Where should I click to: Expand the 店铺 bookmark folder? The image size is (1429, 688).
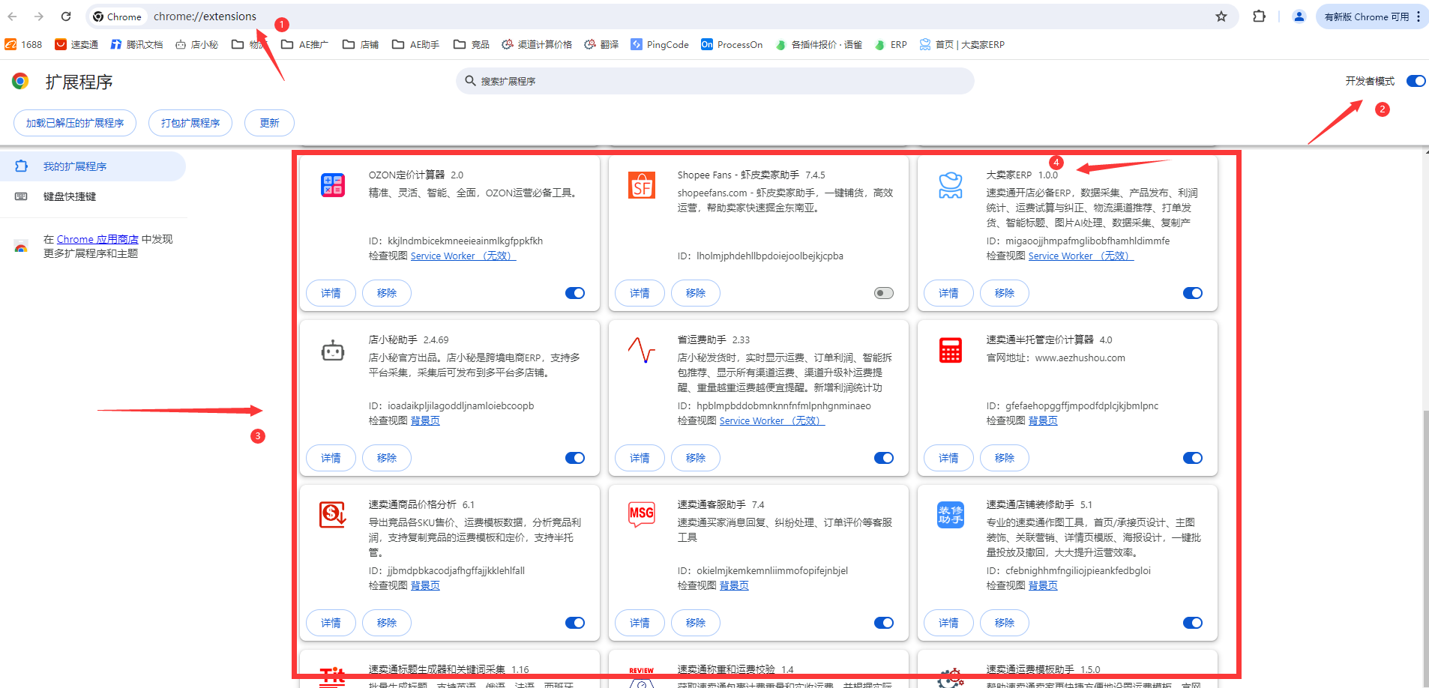[x=361, y=45]
